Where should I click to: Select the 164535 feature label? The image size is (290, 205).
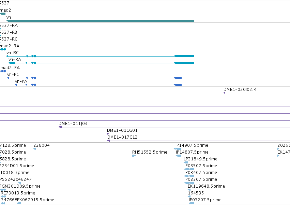(x=196, y=193)
